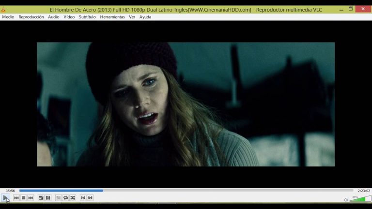Open the Ayuda menu
This screenshot has width=372, height=209.
(145, 17)
